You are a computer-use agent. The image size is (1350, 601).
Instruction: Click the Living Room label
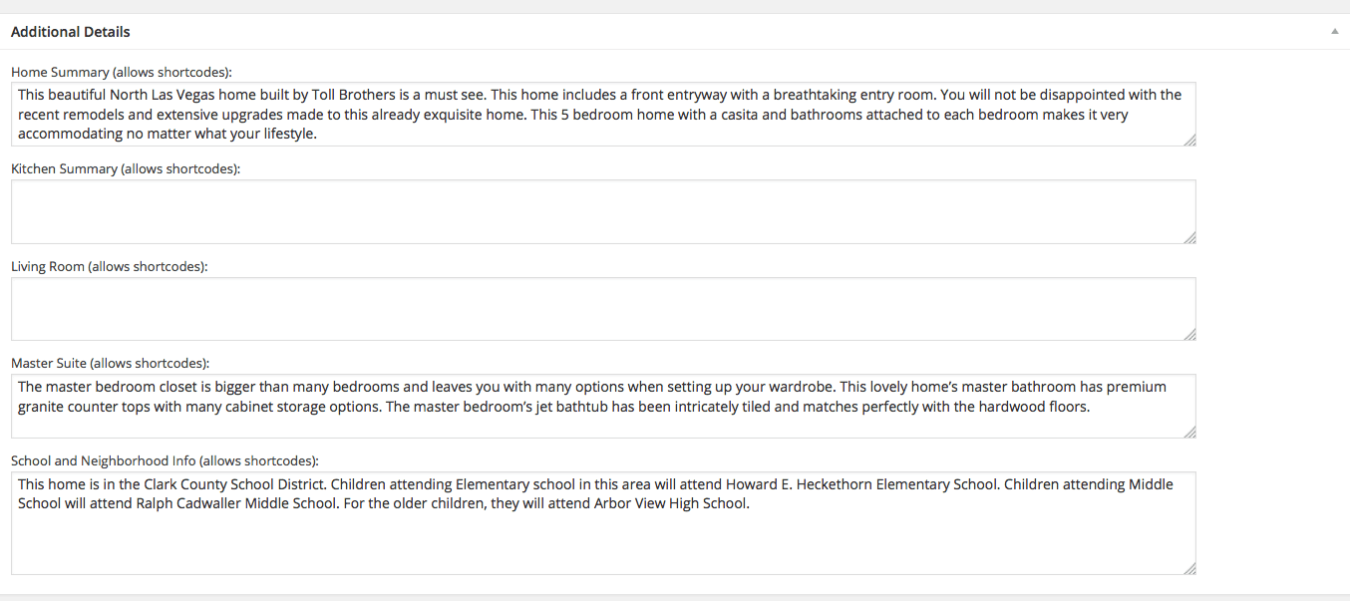pos(110,266)
